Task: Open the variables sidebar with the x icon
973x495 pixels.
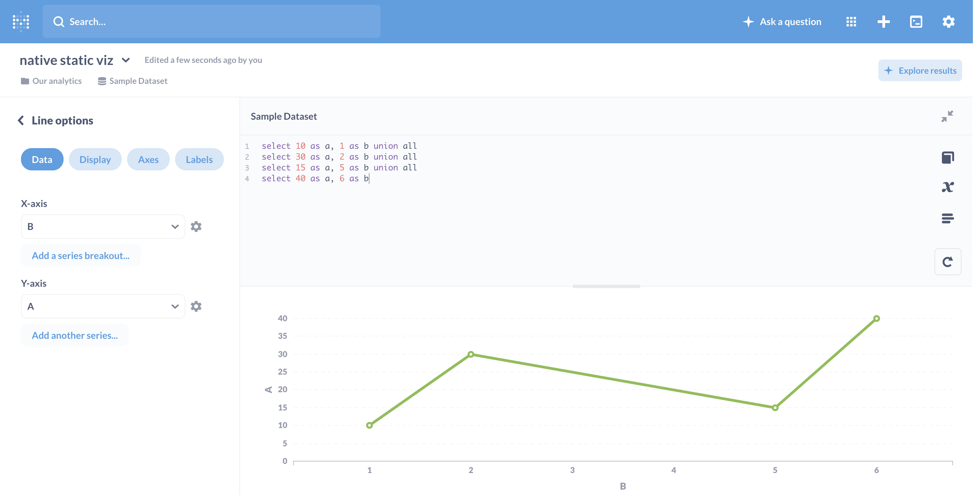Action: tap(948, 186)
